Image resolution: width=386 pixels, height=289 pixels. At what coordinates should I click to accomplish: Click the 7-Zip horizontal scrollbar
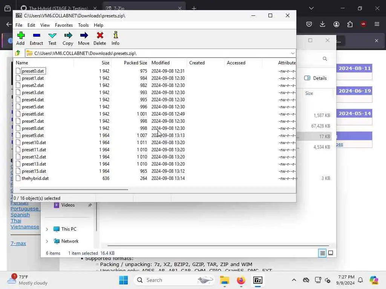(74, 190)
